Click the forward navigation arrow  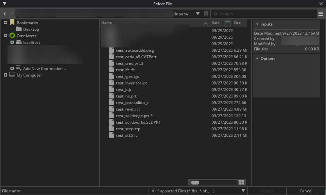pos(12,14)
